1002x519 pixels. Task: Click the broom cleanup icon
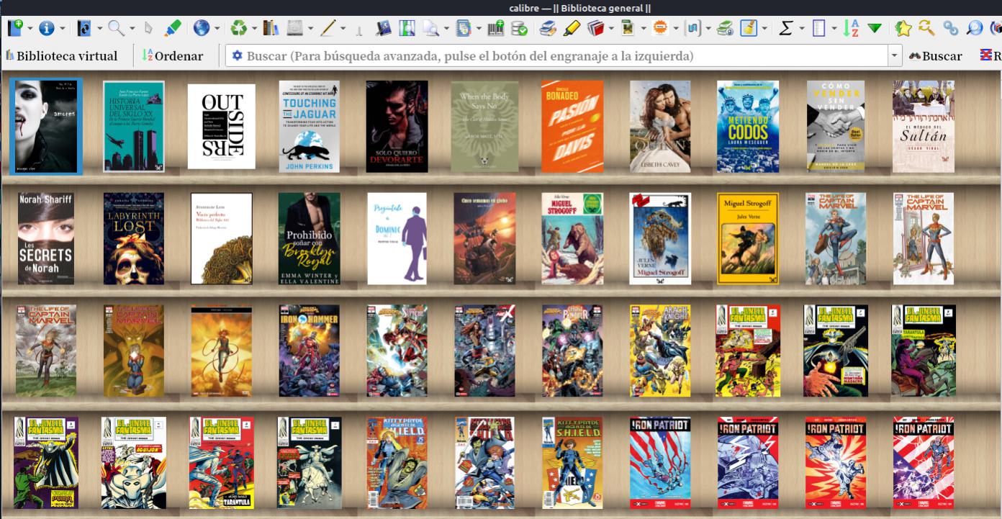pos(749,28)
